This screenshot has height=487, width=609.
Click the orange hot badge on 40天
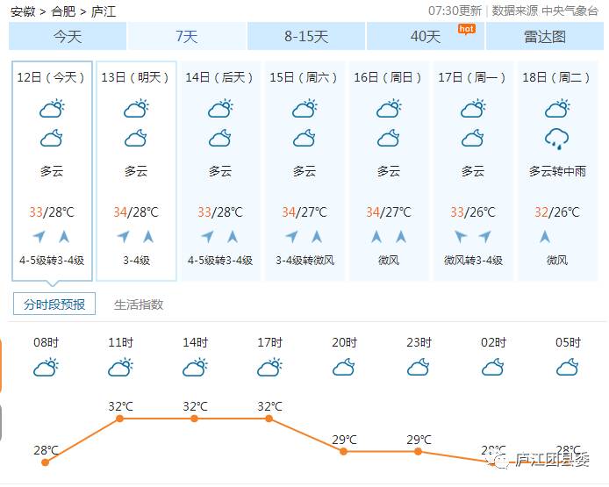coord(467,30)
